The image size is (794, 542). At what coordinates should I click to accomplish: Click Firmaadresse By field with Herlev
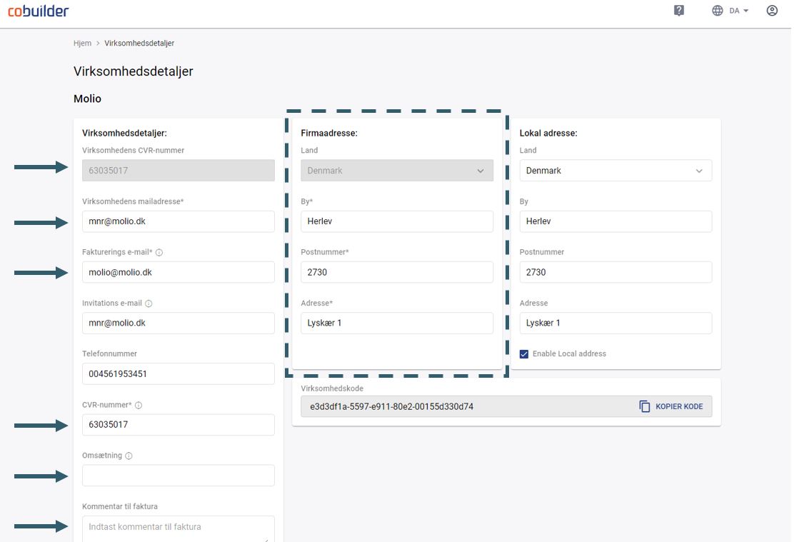click(397, 221)
